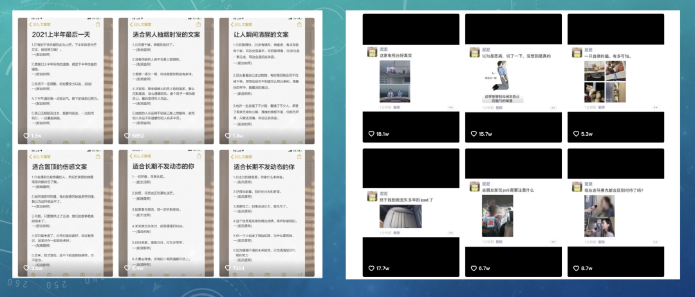
Task: Delete the 以为是恶搞 post via 删除
Action: (x=499, y=108)
